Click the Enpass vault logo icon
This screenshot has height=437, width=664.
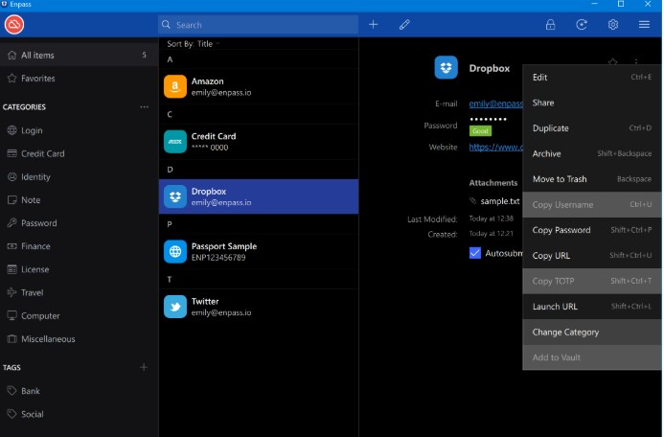pyautogui.click(x=14, y=25)
